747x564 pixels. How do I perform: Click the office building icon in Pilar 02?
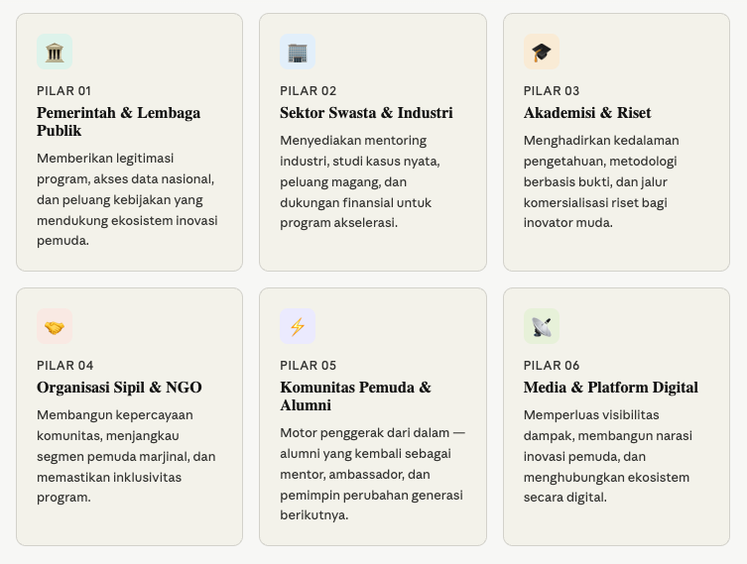click(x=298, y=52)
